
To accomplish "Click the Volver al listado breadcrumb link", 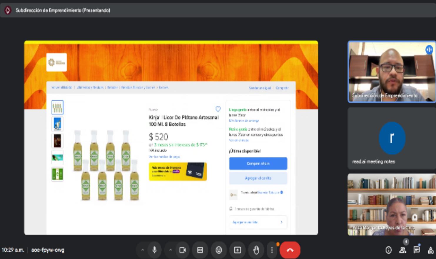I will click(61, 88).
